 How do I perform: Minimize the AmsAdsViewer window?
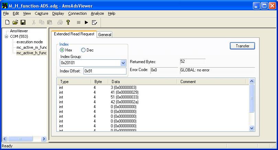(x=256, y=6)
